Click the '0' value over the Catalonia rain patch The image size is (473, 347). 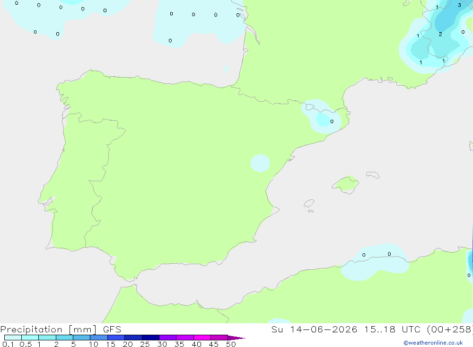coord(332,121)
